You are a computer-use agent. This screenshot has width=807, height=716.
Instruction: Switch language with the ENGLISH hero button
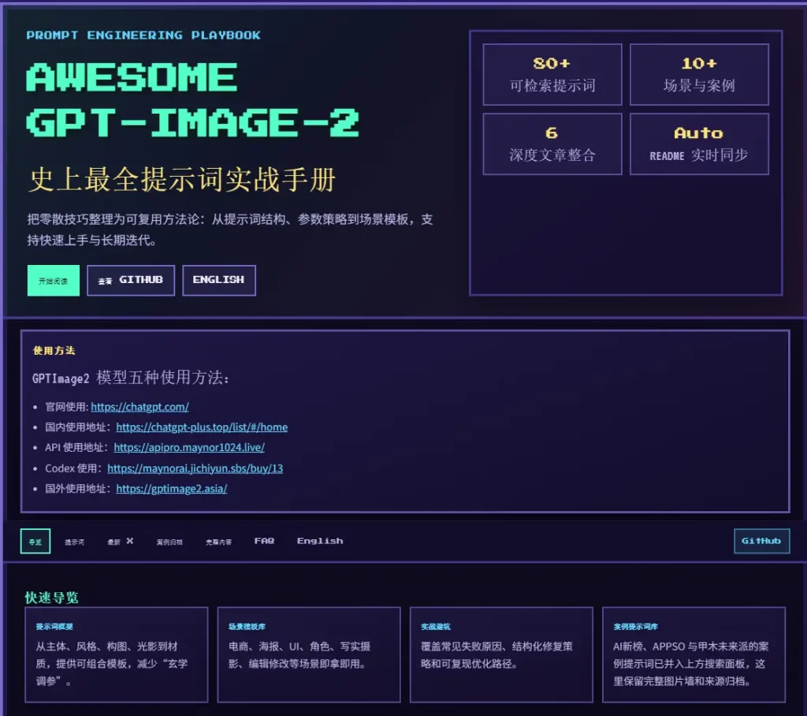219,281
